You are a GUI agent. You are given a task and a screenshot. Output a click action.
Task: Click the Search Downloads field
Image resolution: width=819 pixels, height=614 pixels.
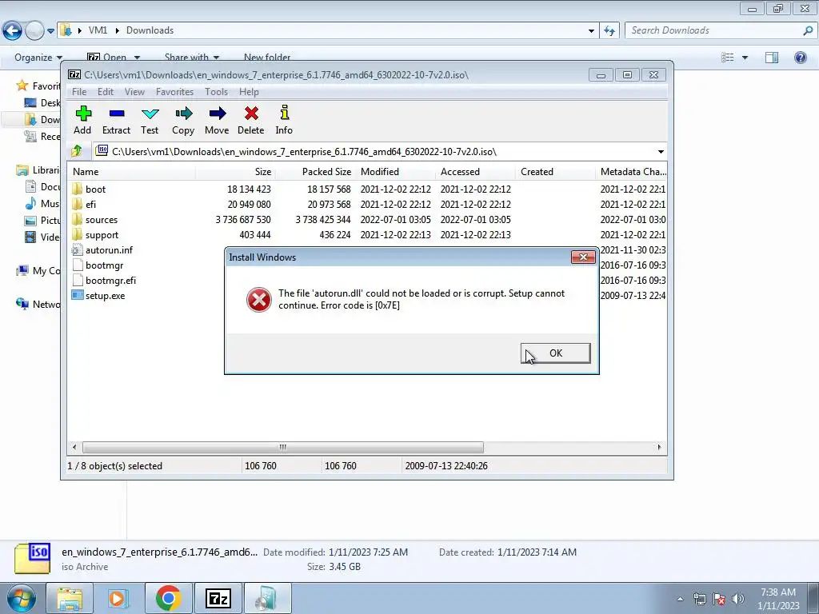720,30
